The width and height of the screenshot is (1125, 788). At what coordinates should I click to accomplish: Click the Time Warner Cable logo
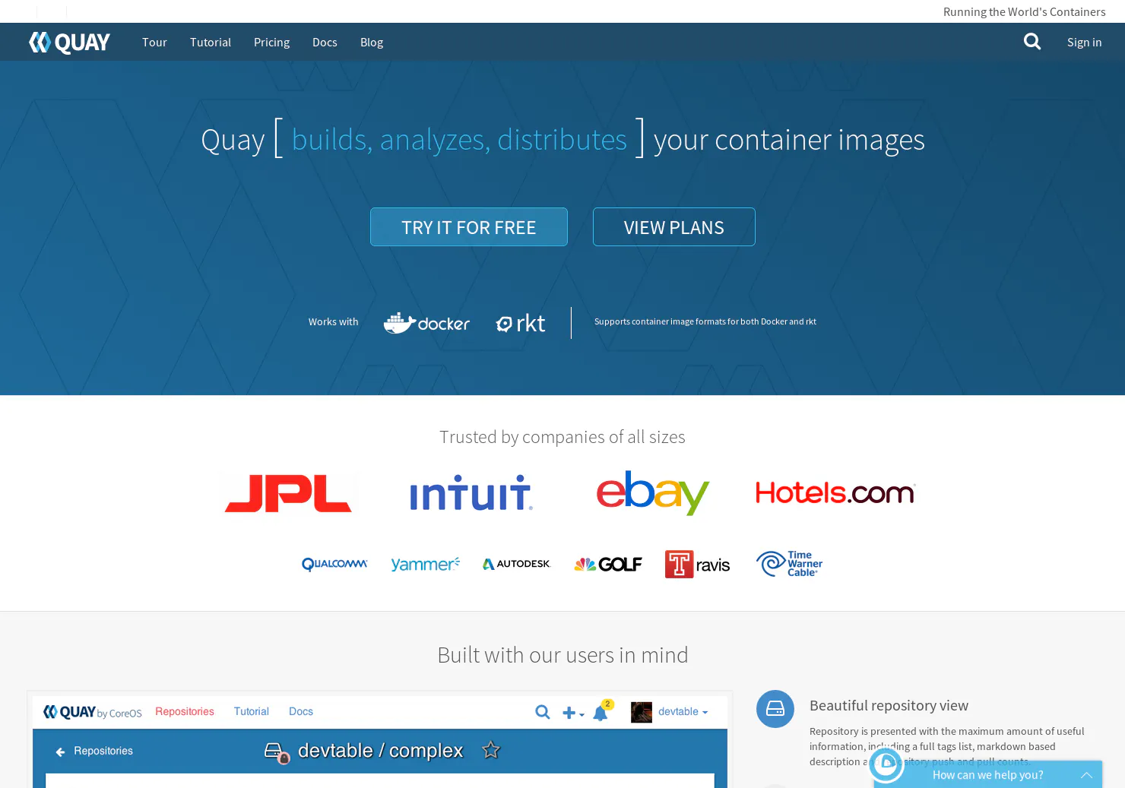pos(789,564)
